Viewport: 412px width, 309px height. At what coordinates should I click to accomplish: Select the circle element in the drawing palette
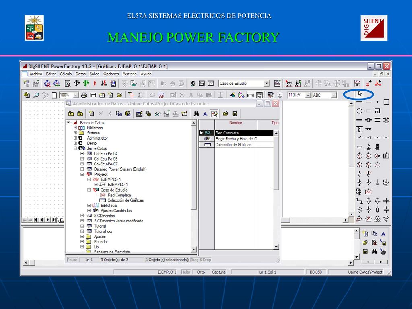pos(359,111)
